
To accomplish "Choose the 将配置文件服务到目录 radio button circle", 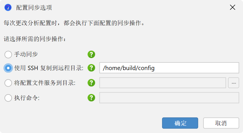I will coord(8,83).
